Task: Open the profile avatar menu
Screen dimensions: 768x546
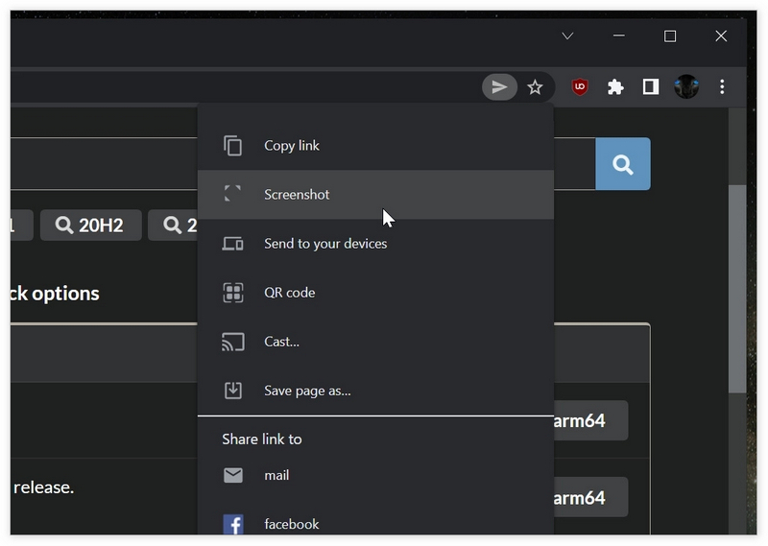Action: point(686,87)
